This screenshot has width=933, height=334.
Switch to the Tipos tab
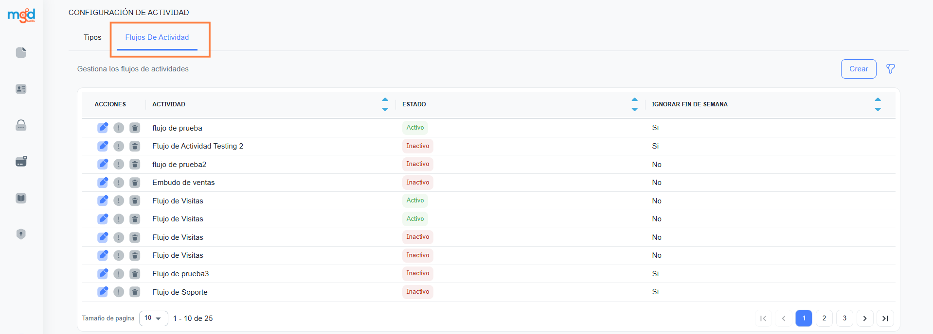pyautogui.click(x=92, y=37)
